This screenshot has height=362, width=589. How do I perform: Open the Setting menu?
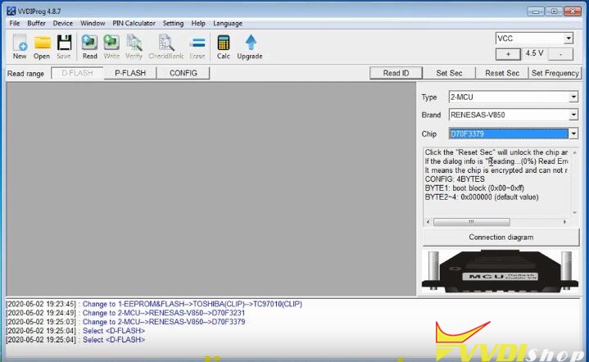click(x=173, y=23)
